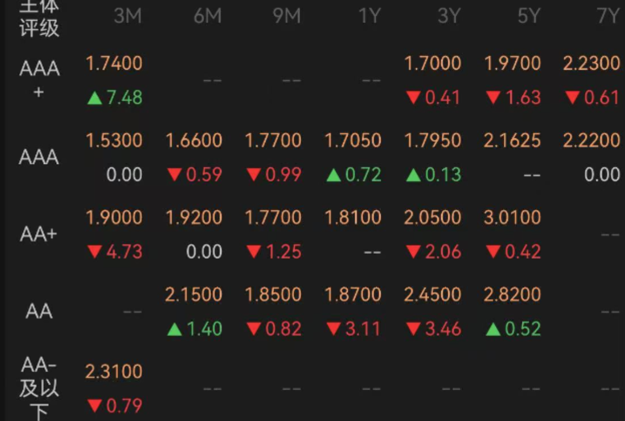Viewport: 625px width, 421px height.
Task: Select the 6M tenor column header
Action: (x=208, y=16)
